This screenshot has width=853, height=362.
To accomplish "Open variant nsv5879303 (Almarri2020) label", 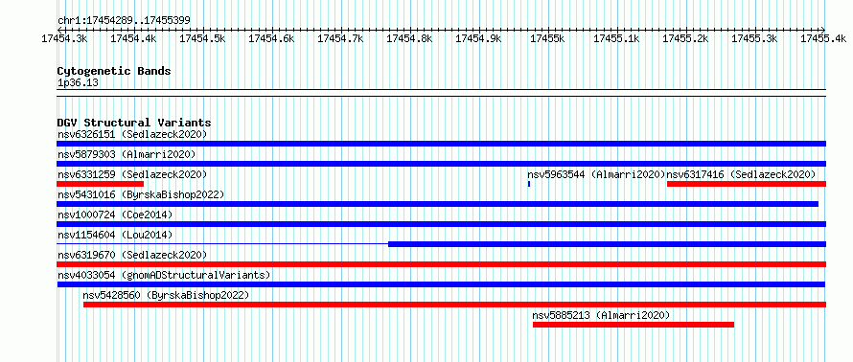I will (127, 154).
